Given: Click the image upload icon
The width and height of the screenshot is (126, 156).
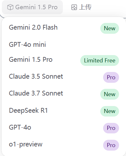Looking at the screenshot, I should [74, 7].
